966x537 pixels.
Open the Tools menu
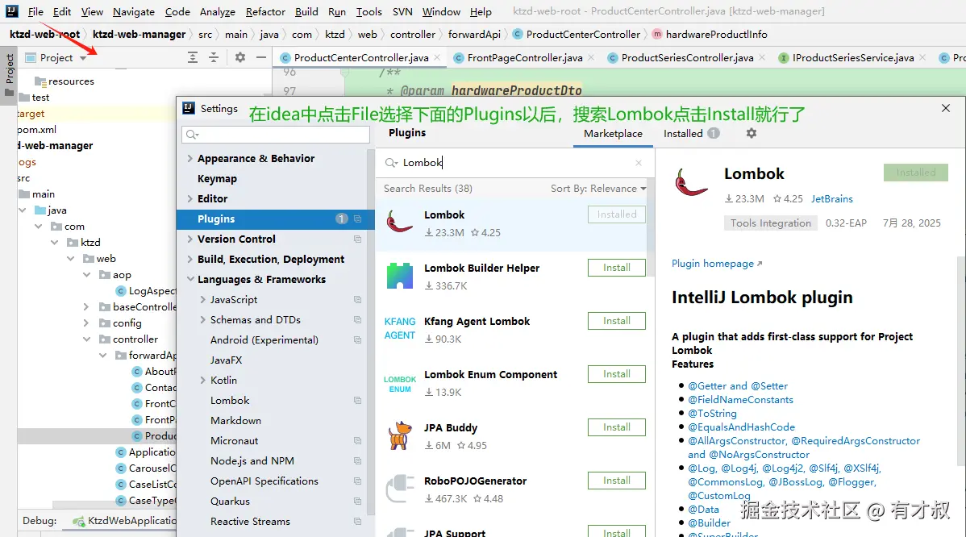click(368, 12)
